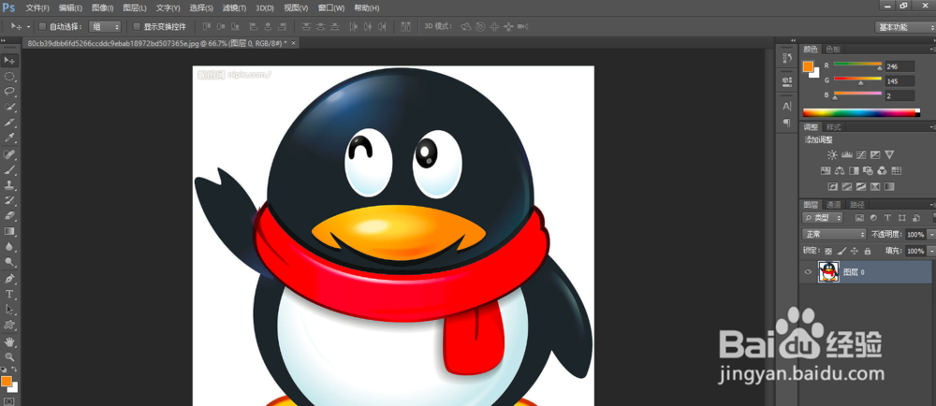
Task: Add a Levels adjustment
Action: (x=846, y=155)
